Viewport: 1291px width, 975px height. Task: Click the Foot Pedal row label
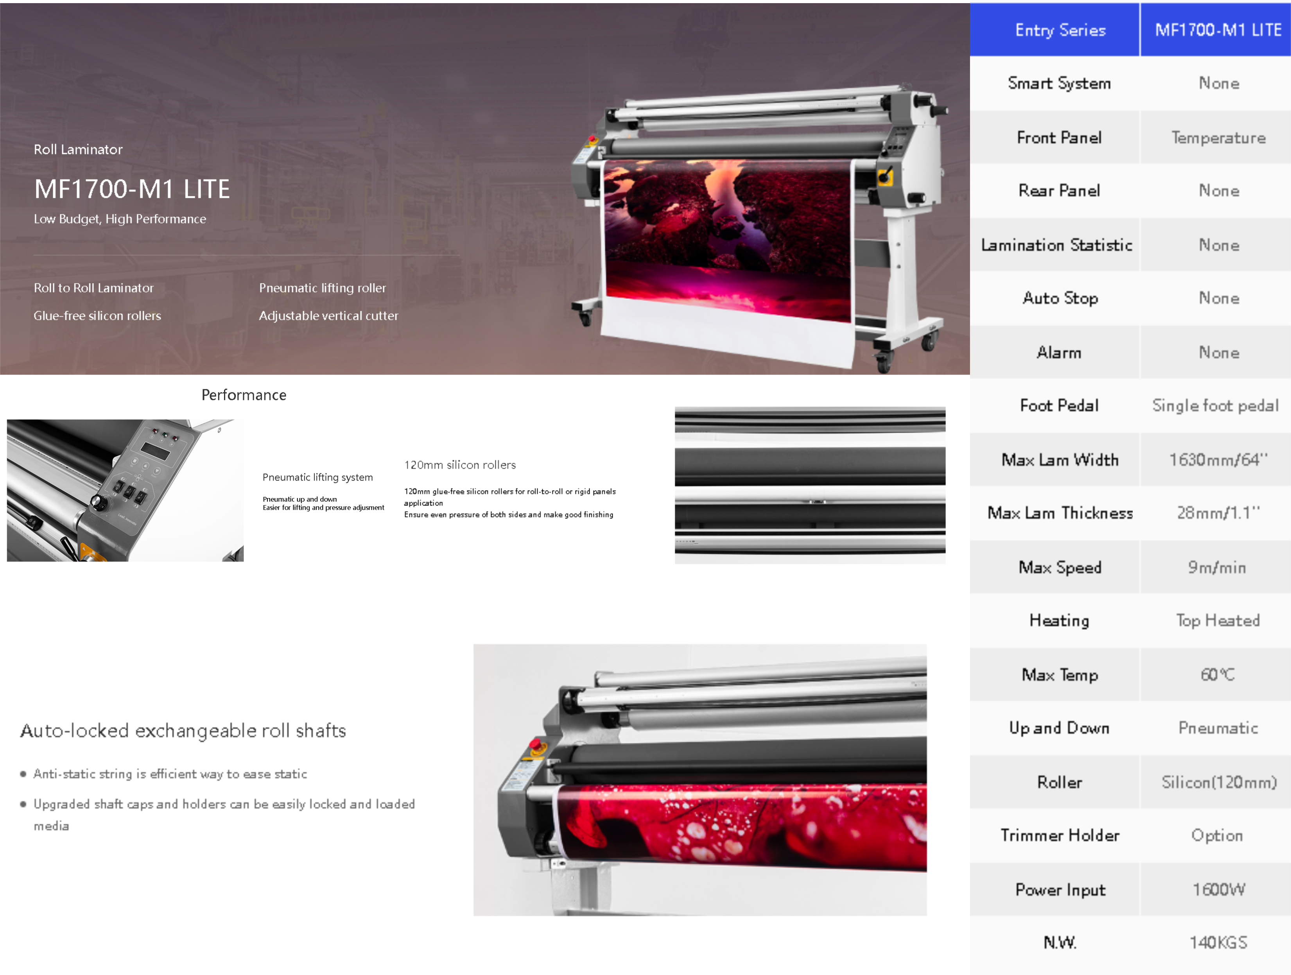pyautogui.click(x=1059, y=405)
